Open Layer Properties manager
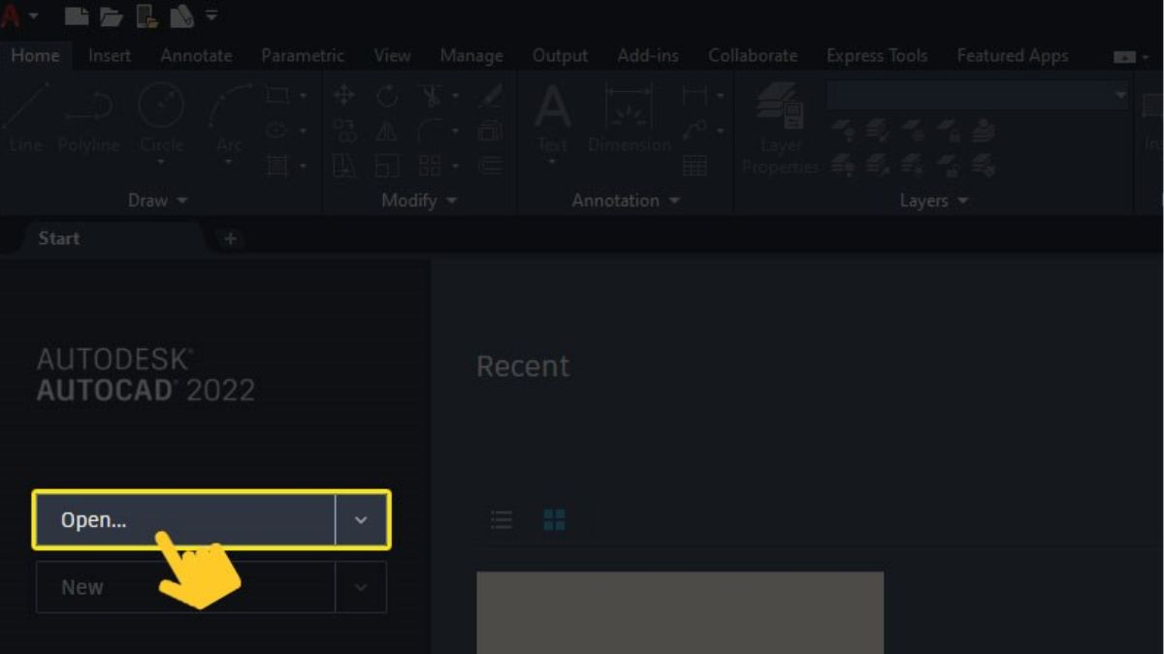1164x654 pixels. click(781, 128)
